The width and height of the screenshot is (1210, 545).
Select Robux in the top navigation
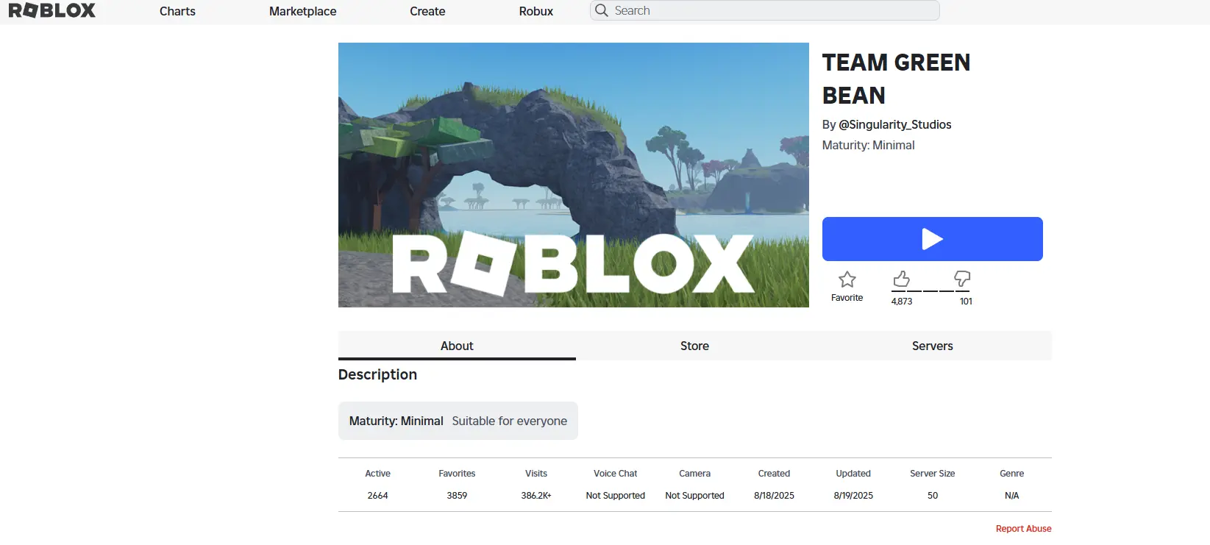(535, 11)
